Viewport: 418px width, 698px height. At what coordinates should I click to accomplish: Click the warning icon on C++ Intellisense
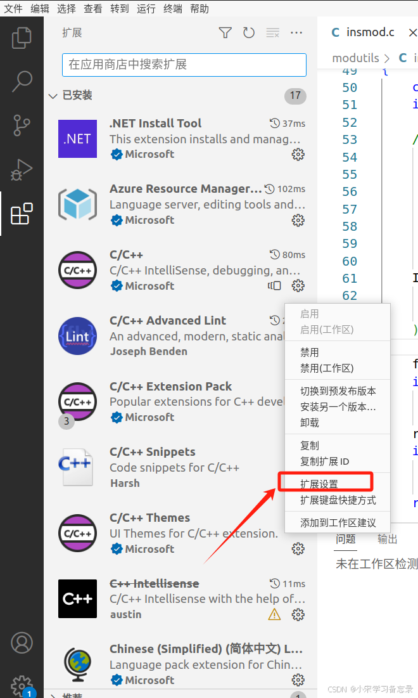[275, 615]
